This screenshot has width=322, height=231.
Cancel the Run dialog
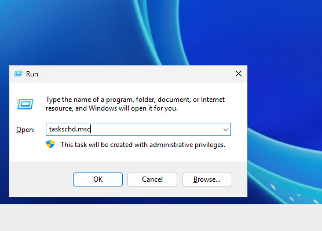(152, 179)
